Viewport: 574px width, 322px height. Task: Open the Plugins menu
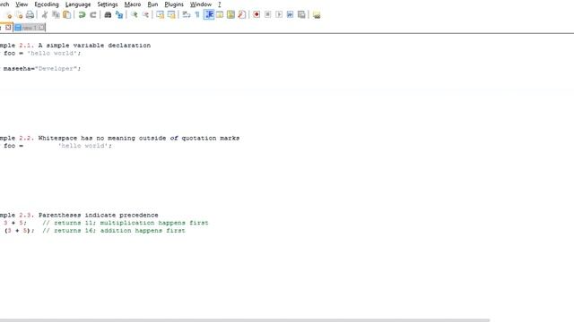(174, 4)
